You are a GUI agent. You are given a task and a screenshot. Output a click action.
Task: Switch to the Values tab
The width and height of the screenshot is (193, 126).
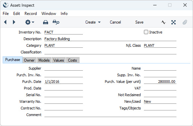point(59,60)
